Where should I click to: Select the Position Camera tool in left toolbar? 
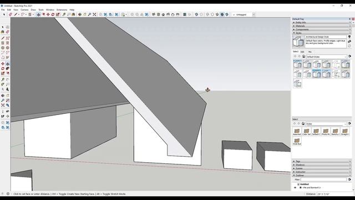coord(3,111)
